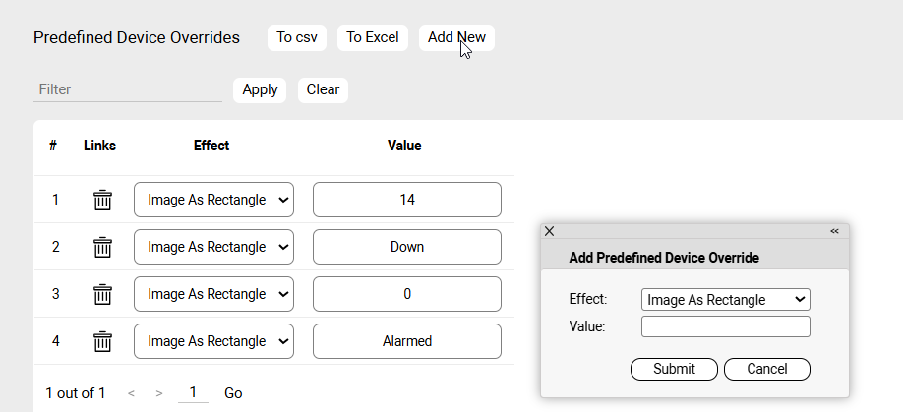Clear the filter text
Screen dimensions: 903x412
pos(323,89)
